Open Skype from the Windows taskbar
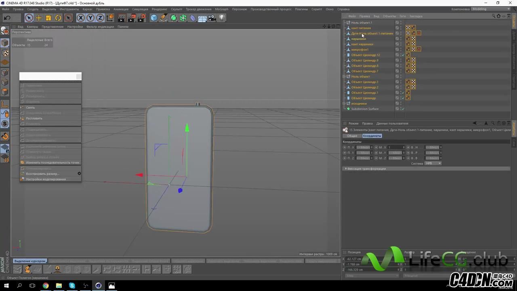517x291 pixels. [72, 286]
